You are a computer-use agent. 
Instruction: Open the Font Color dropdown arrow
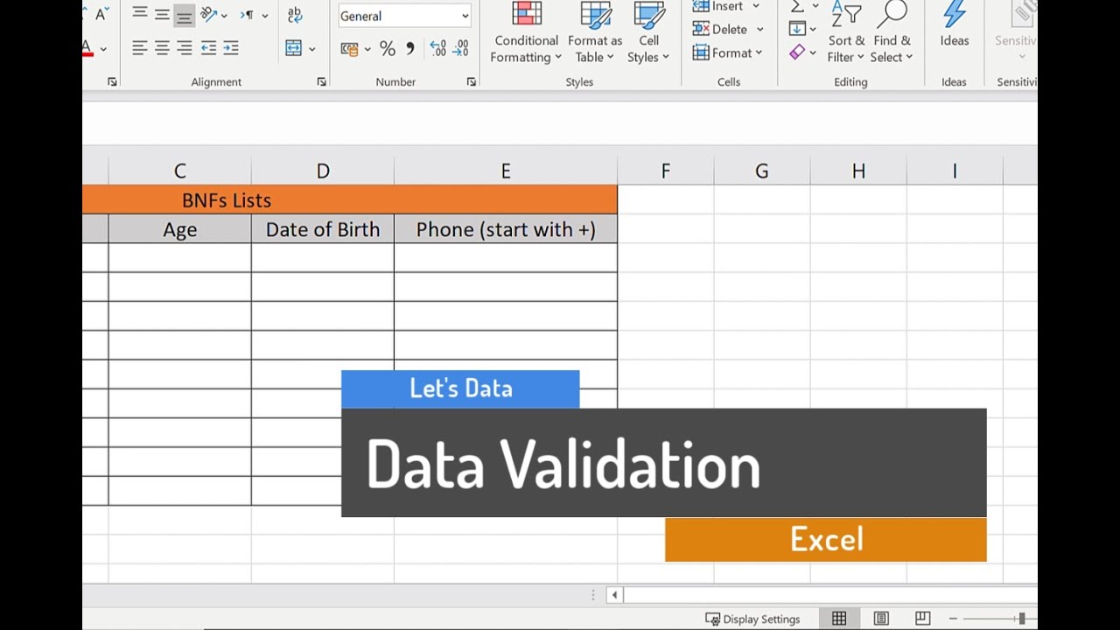click(x=103, y=50)
